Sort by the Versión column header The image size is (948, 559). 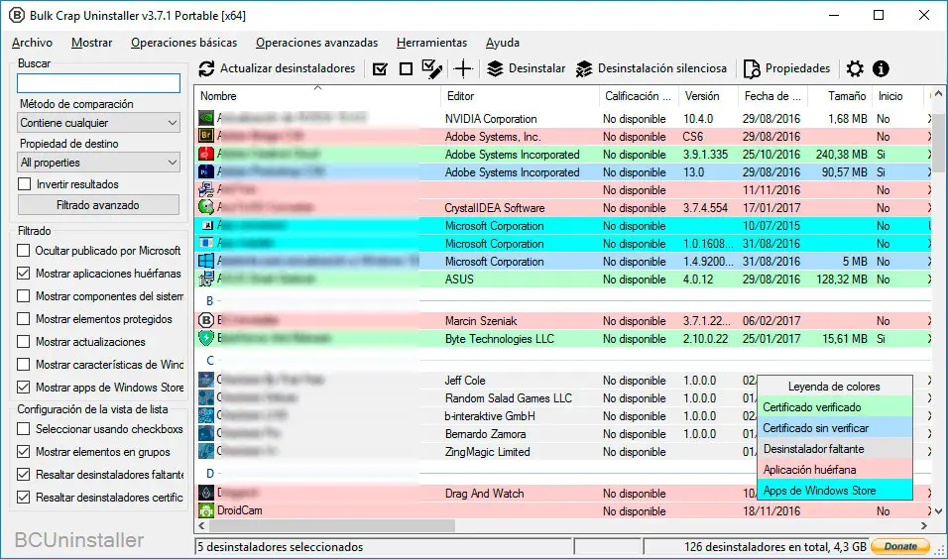click(x=708, y=95)
